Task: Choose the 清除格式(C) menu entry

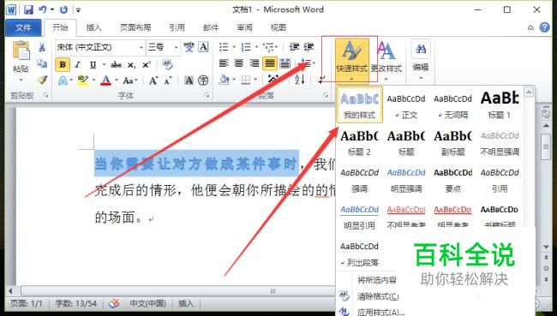Action: (x=378, y=295)
